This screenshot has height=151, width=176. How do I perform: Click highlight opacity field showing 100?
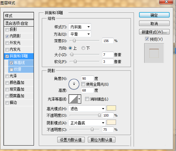point(108,115)
